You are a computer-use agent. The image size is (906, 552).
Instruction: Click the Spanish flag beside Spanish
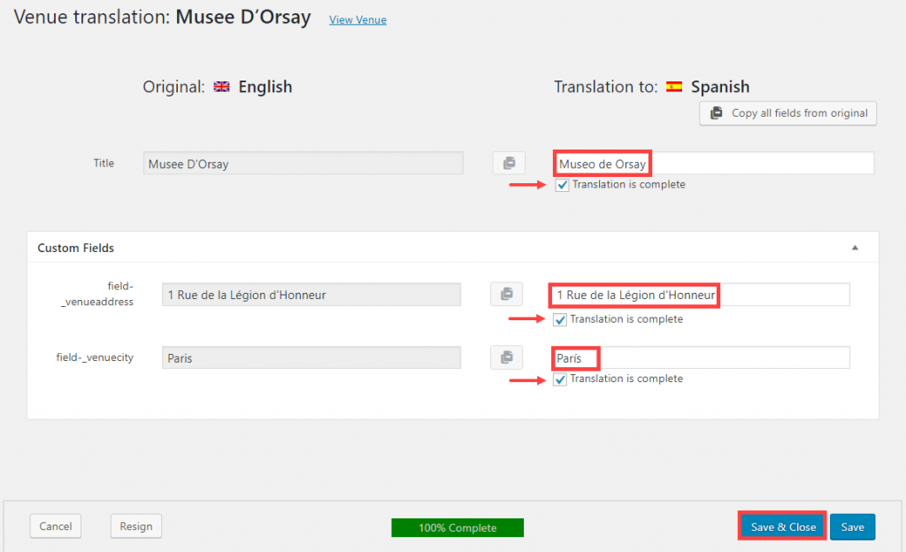[674, 87]
